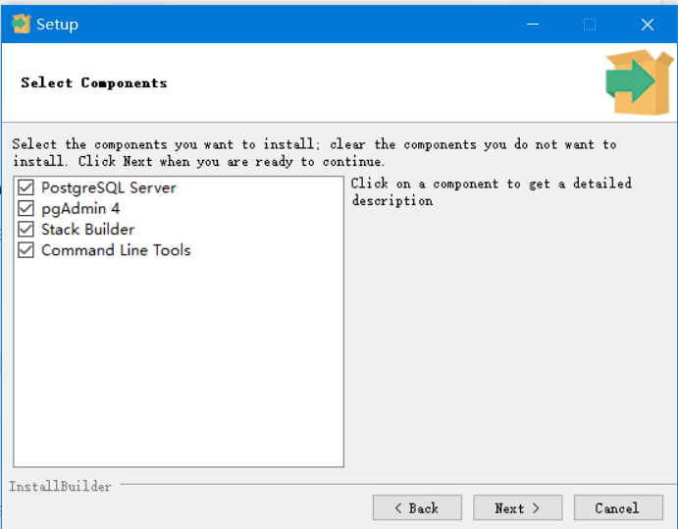
Task: Click the Select Components heading
Action: click(x=94, y=83)
